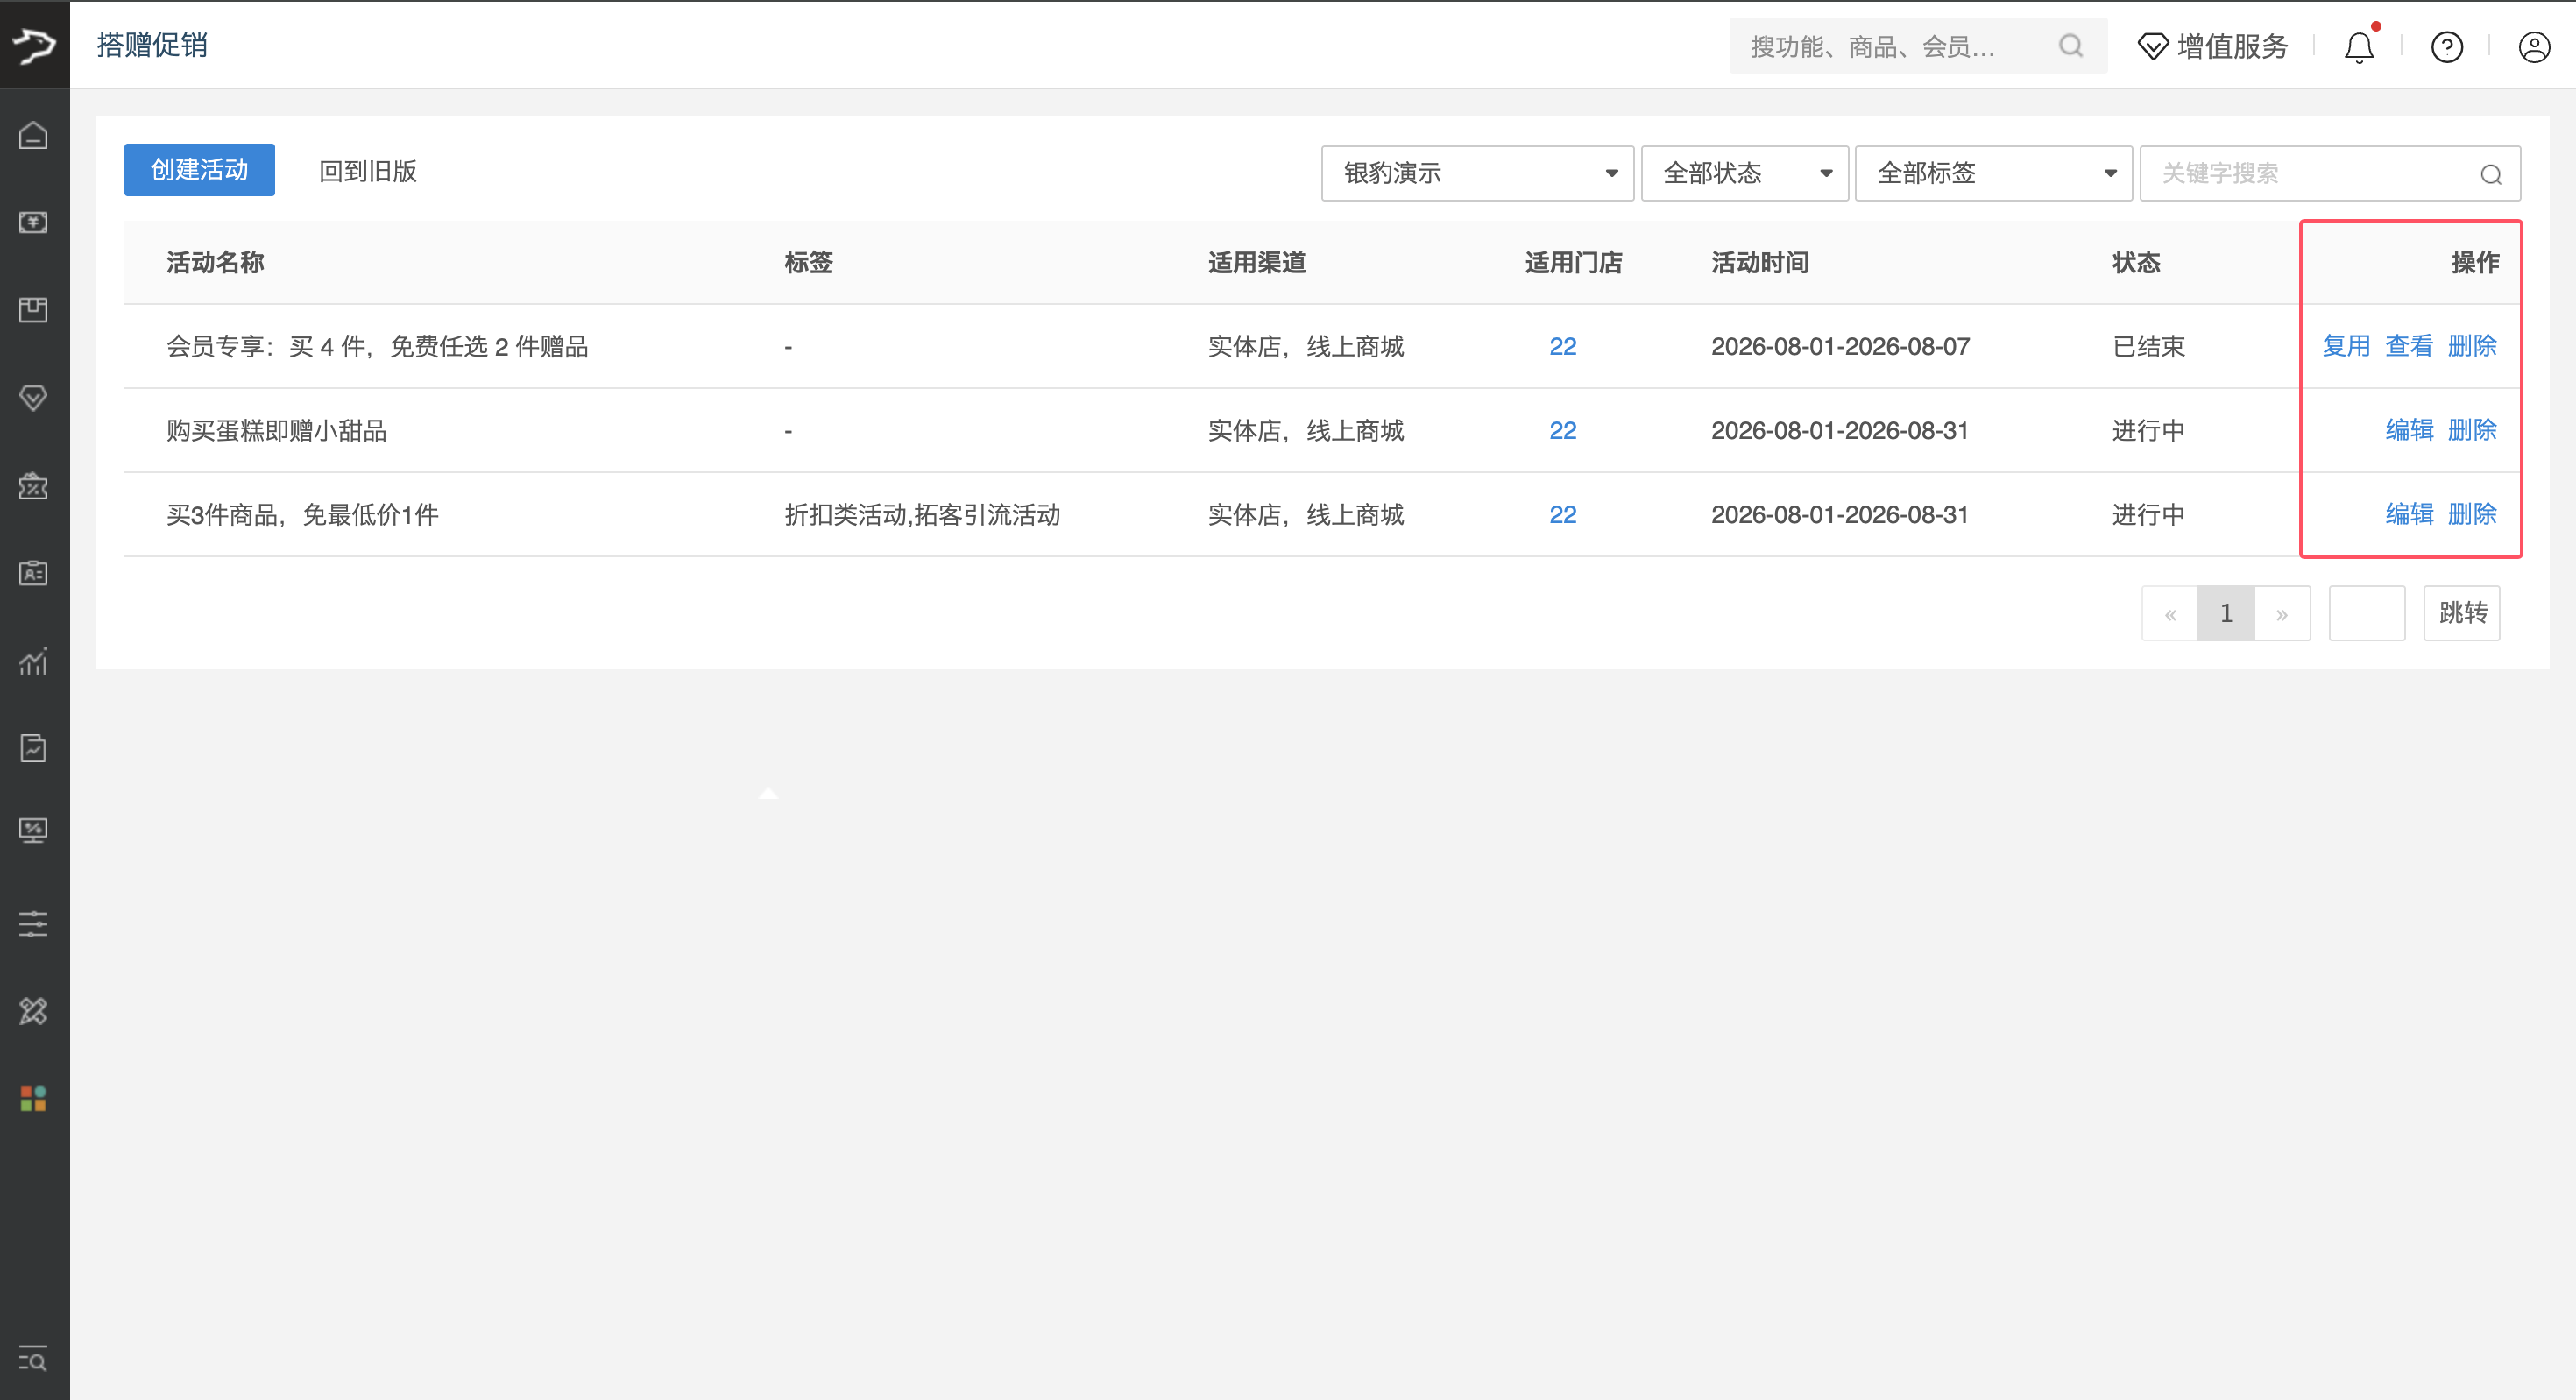
Task: Open the line chart sidebar icon
Action: point(34,661)
